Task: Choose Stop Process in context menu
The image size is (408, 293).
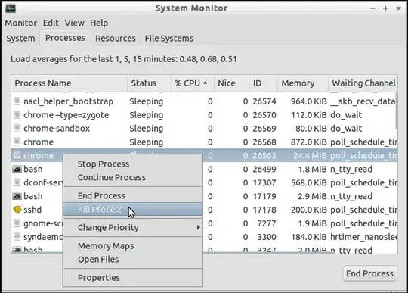Action: [x=133, y=164]
